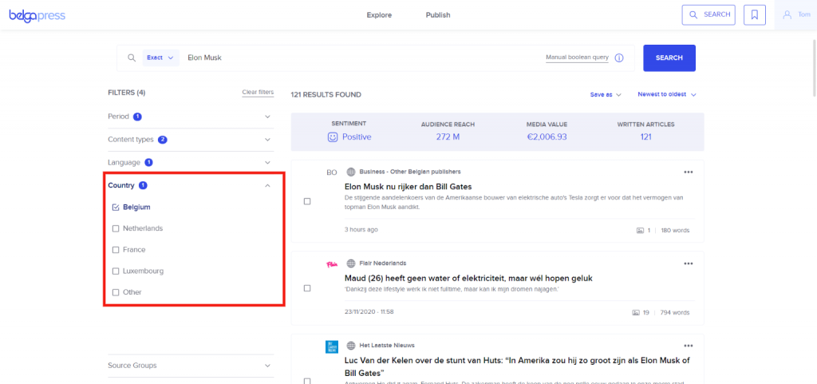Viewport: 817px width, 384px height.
Task: Open the article Elon Musk nu rijker dan Bill Gates
Action: tap(408, 187)
